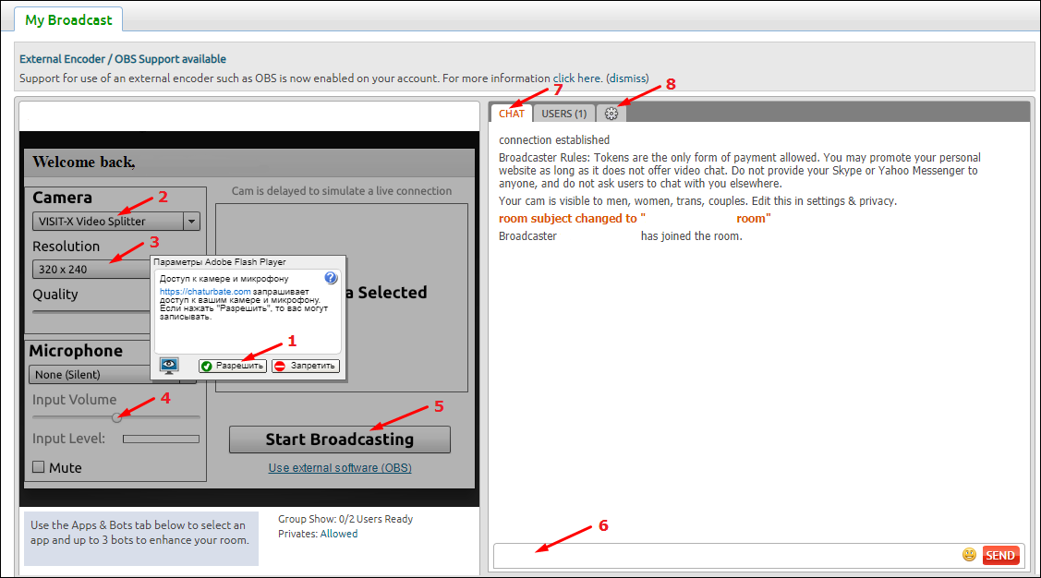Click the Flash privacy monitor eye icon
The width and height of the screenshot is (1041, 578).
[169, 366]
